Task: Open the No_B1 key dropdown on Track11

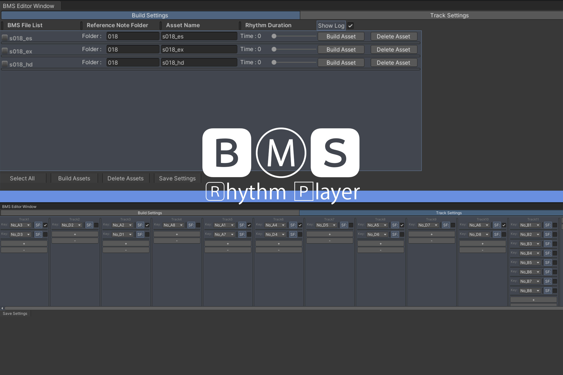Action: [530, 225]
